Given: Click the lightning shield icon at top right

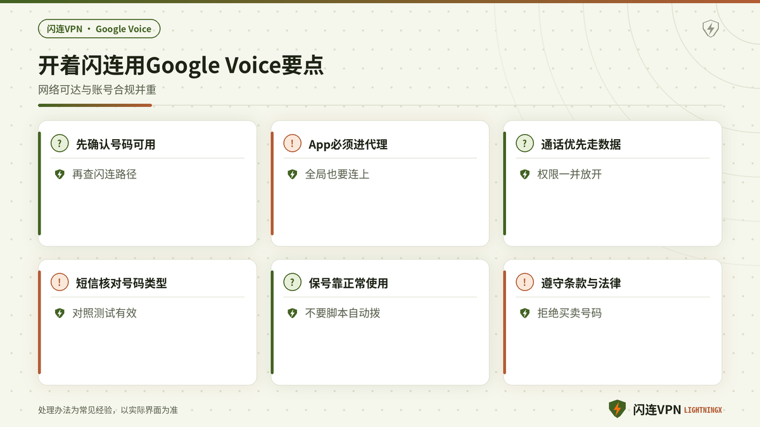Looking at the screenshot, I should click(x=711, y=29).
